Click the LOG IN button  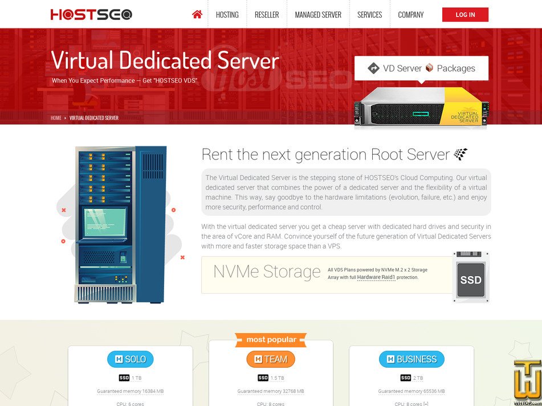pos(465,14)
